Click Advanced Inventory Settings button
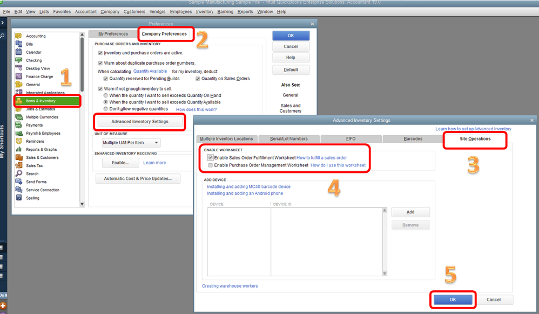The image size is (539, 314). tap(140, 122)
